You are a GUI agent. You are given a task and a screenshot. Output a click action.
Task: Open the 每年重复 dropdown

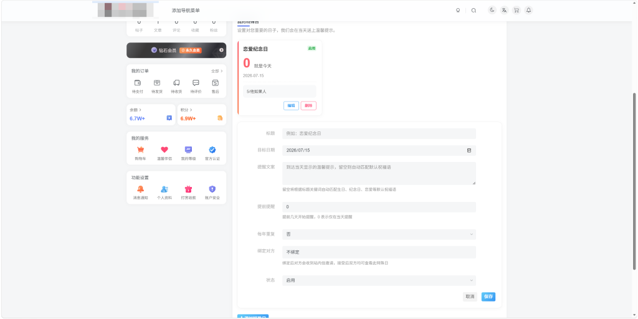pyautogui.click(x=379, y=234)
